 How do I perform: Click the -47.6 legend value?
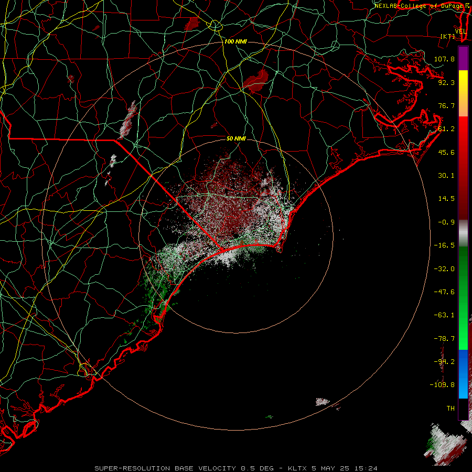point(444,292)
